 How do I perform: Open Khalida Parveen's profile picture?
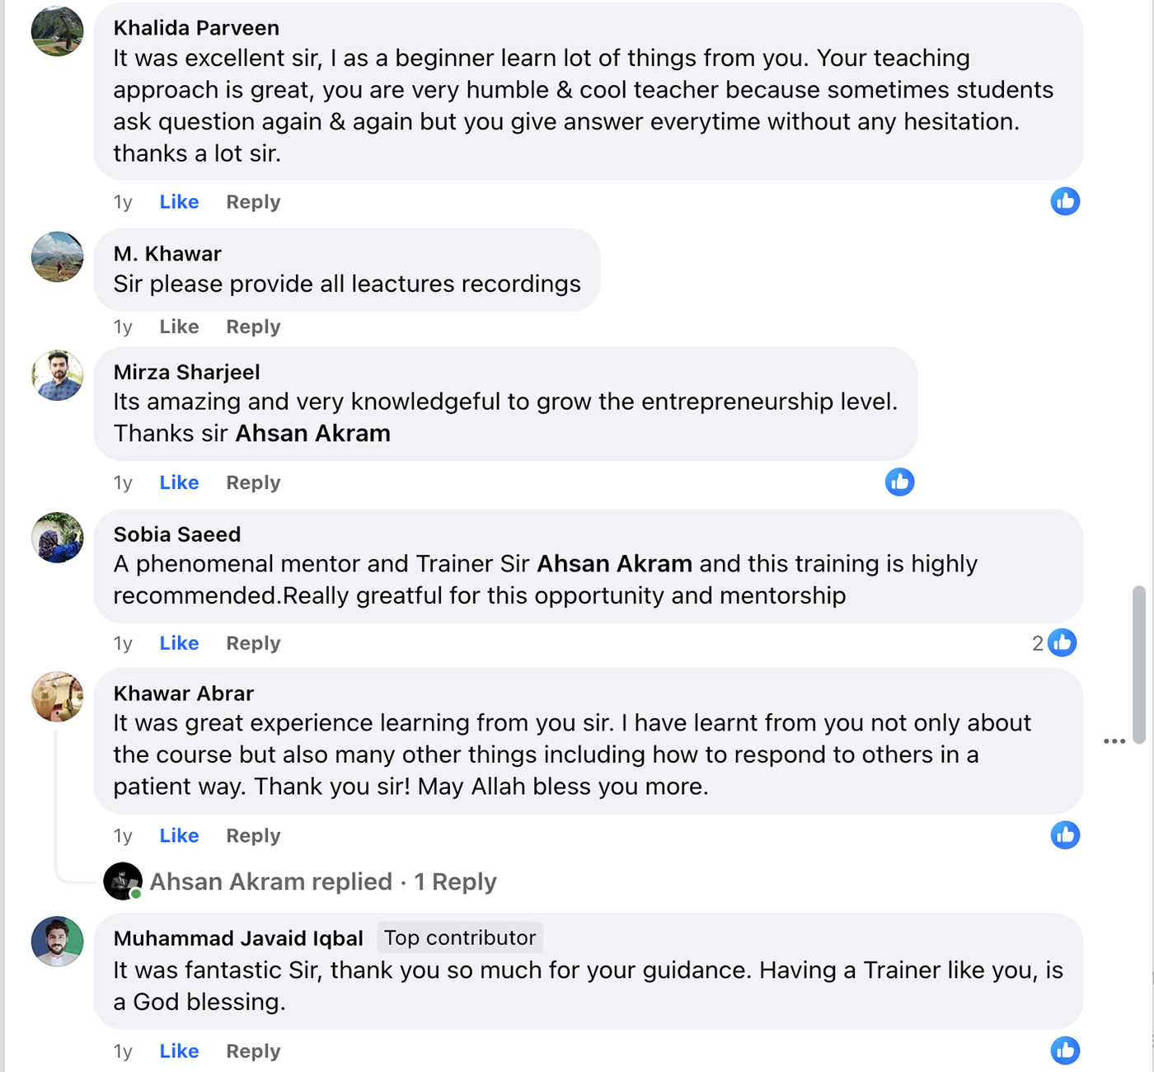[57, 31]
